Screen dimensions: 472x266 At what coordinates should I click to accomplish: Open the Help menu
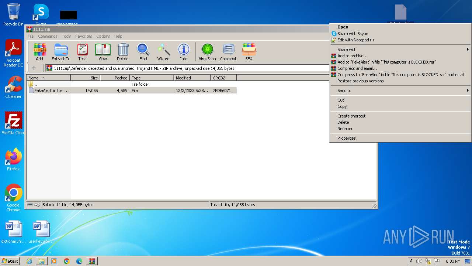pos(118,36)
